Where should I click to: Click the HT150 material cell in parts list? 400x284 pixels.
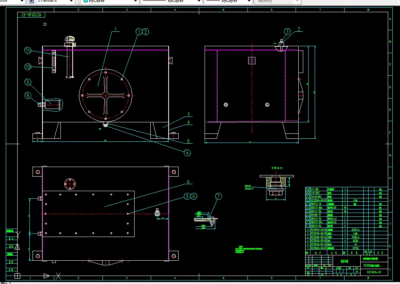[356, 248]
